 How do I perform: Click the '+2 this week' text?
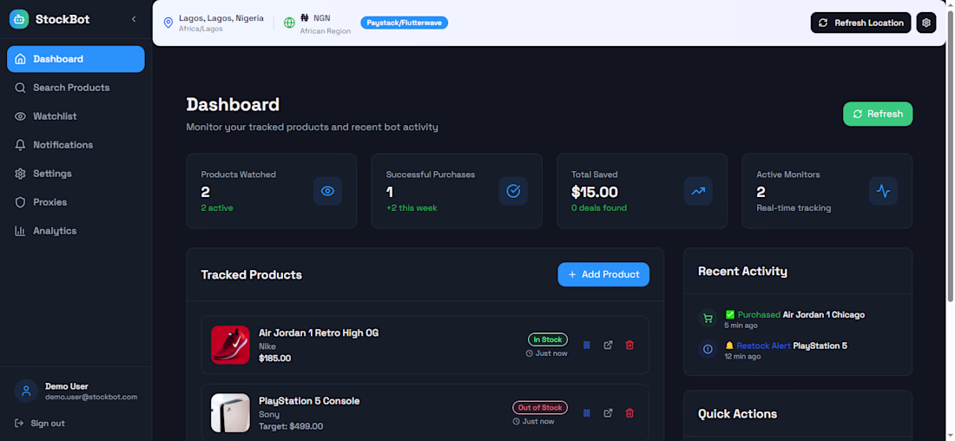(412, 208)
